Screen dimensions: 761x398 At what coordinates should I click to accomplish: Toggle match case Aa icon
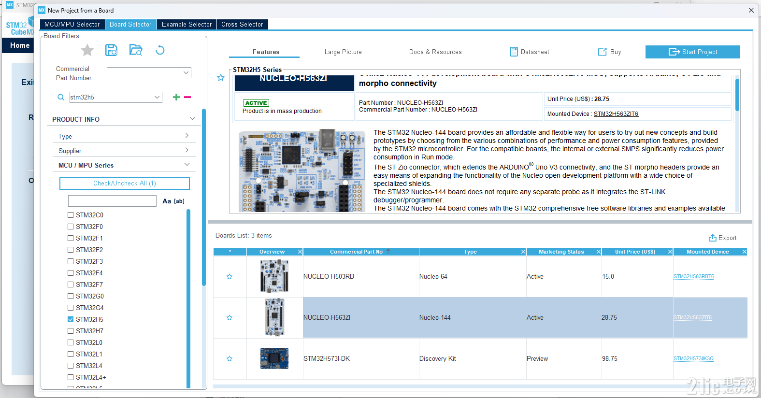167,201
